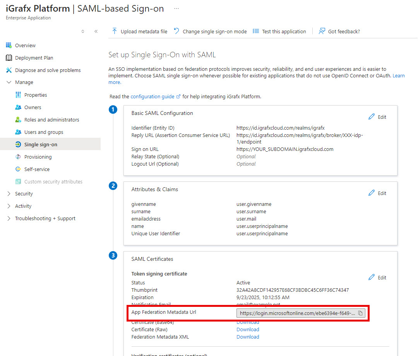Click the Change single sign-on mode icon
418x356 pixels.
[x=176, y=31]
